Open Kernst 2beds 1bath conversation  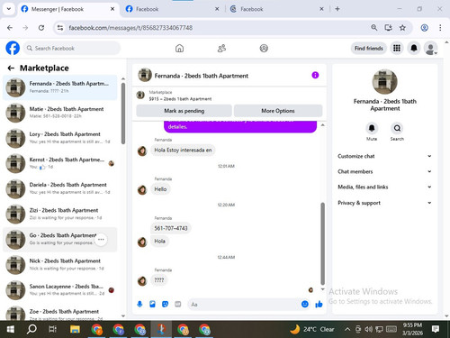(60, 163)
